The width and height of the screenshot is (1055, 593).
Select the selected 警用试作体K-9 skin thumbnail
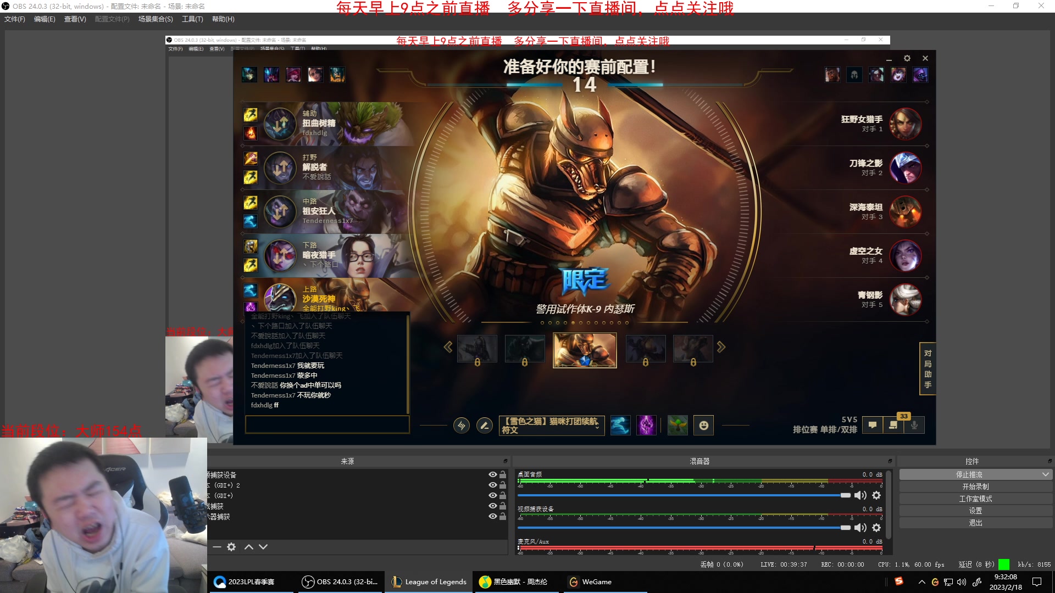[x=585, y=350]
